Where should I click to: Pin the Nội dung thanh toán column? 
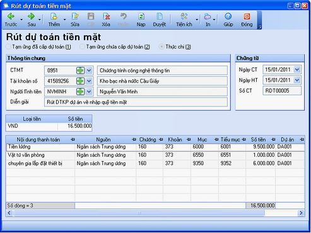(73, 140)
